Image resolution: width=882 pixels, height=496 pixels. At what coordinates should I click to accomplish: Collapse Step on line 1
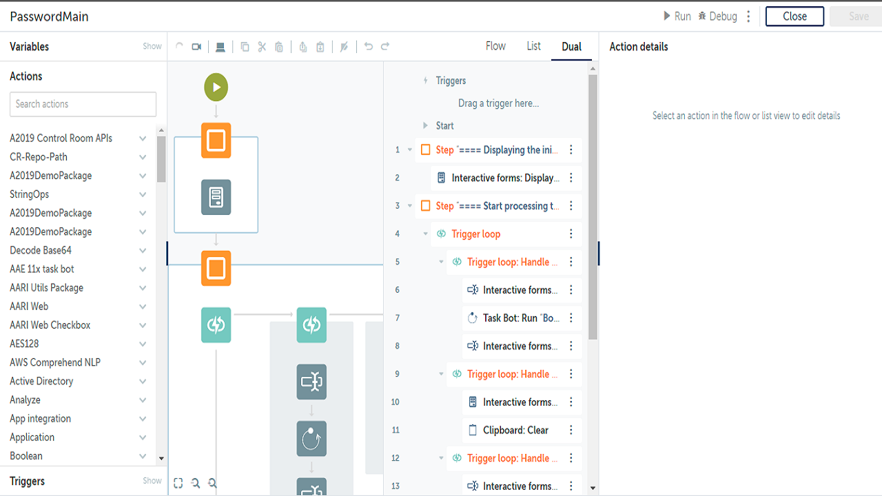(x=410, y=149)
